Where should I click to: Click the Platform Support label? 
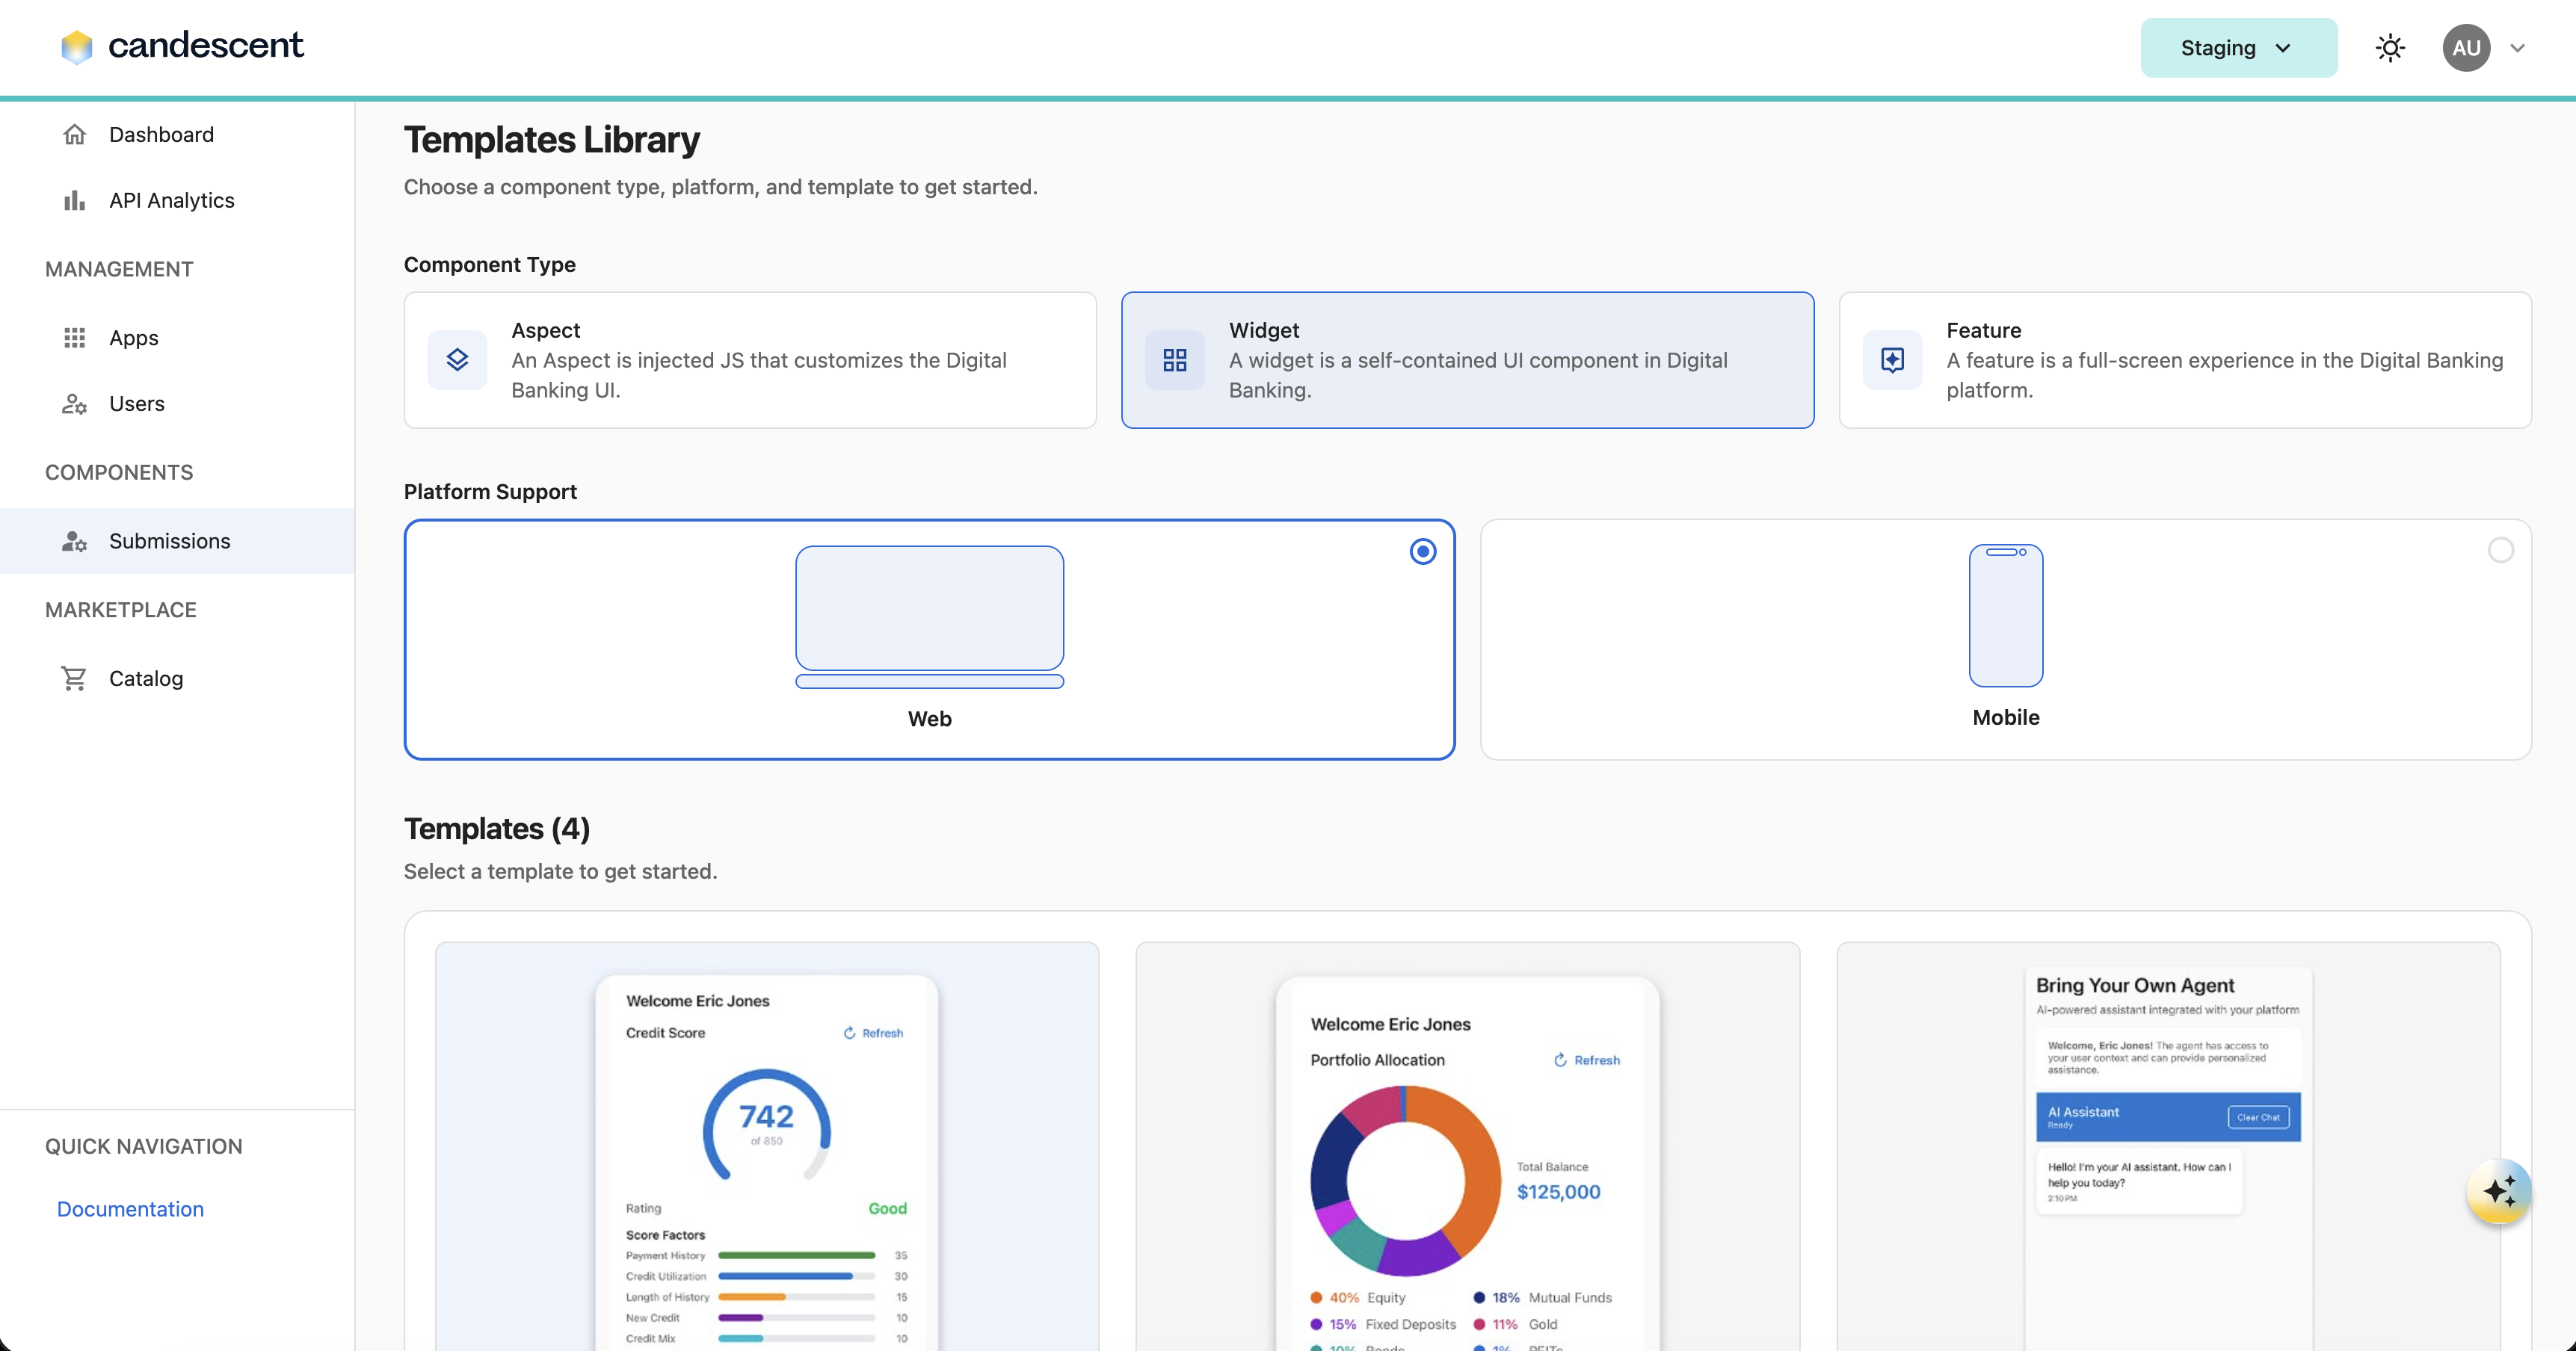pos(490,492)
